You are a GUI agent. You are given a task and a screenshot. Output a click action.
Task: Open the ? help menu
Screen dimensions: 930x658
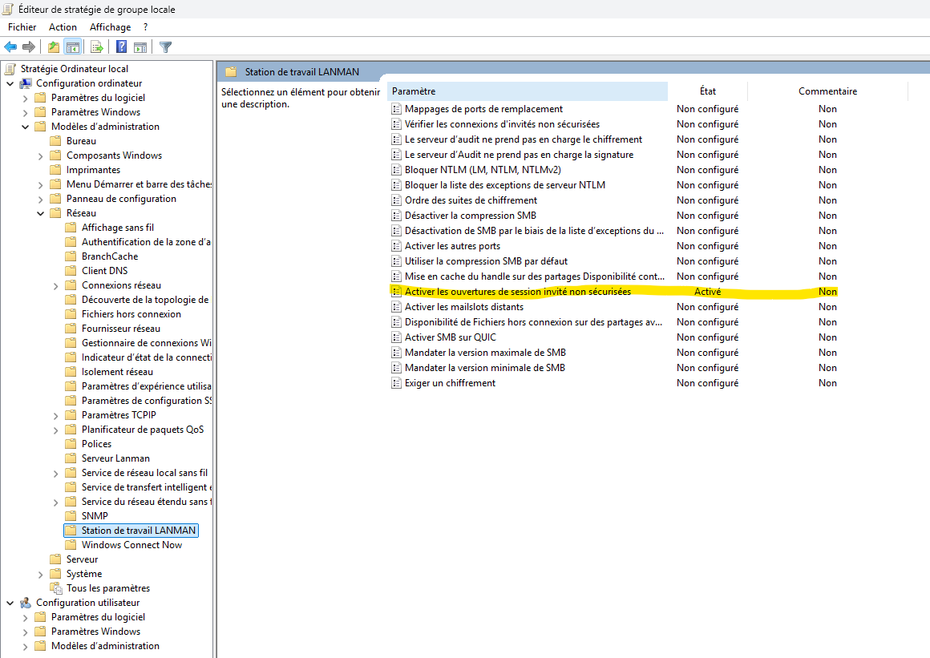(145, 26)
